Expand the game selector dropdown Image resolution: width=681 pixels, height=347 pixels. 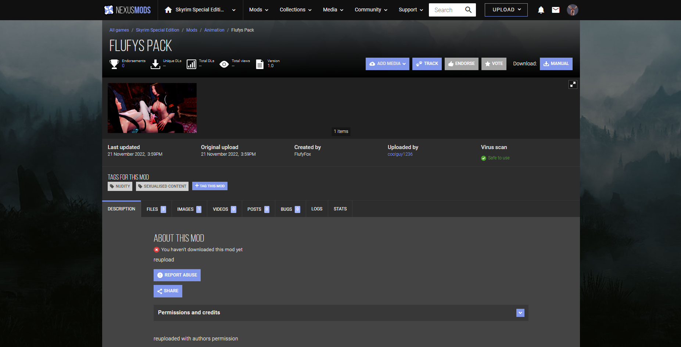pyautogui.click(x=234, y=10)
